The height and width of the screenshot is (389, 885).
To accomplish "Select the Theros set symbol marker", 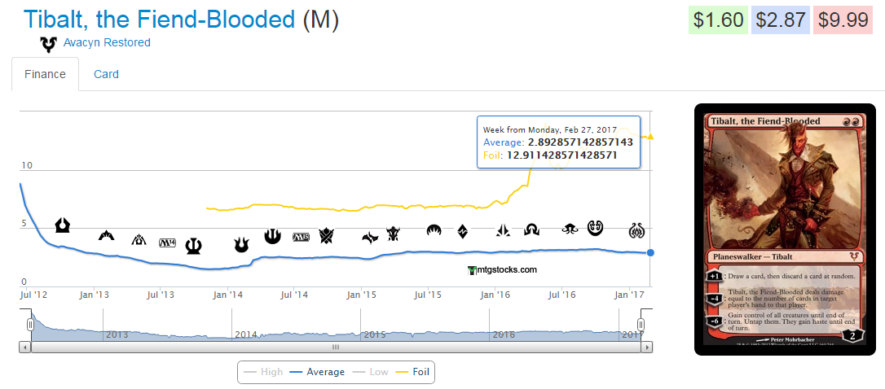I will tap(194, 246).
